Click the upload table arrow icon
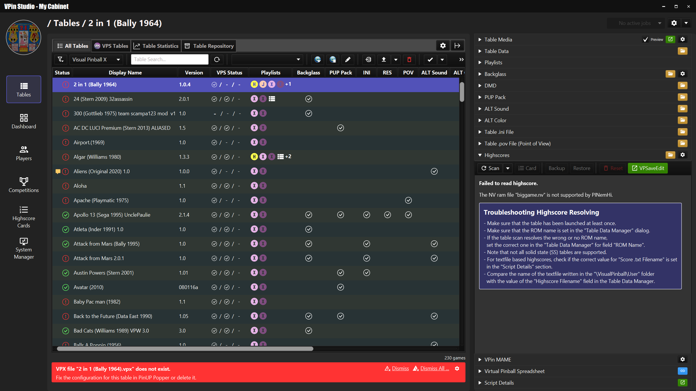 (x=384, y=59)
